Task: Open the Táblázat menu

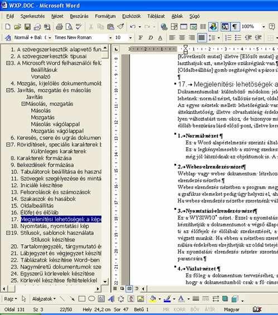Action: coord(156,16)
